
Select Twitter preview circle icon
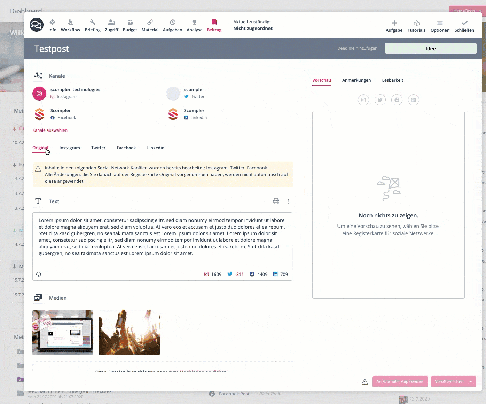coord(380,100)
